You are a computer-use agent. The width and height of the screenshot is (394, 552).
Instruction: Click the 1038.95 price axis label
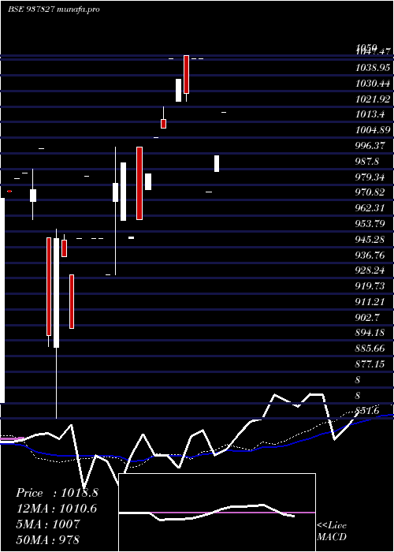point(373,67)
